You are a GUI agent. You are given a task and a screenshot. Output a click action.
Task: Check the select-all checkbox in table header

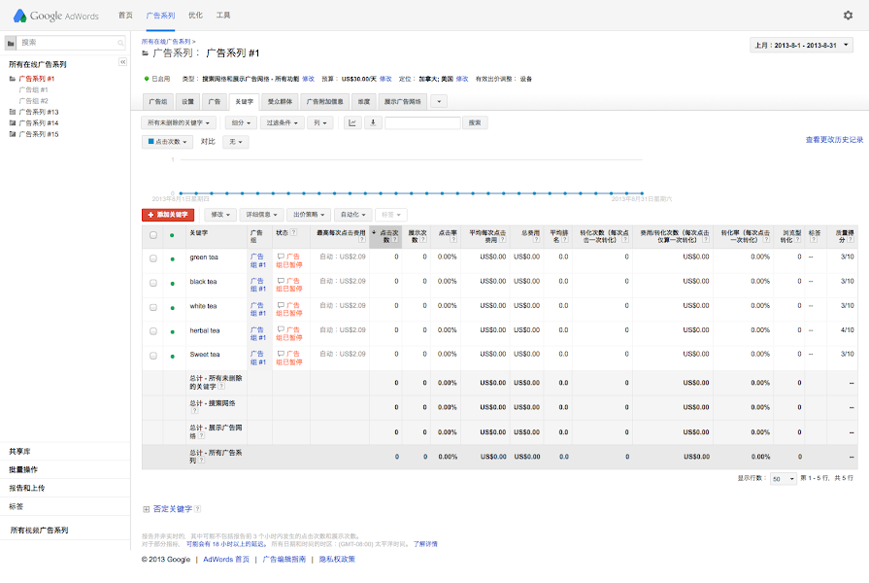pyautogui.click(x=153, y=235)
